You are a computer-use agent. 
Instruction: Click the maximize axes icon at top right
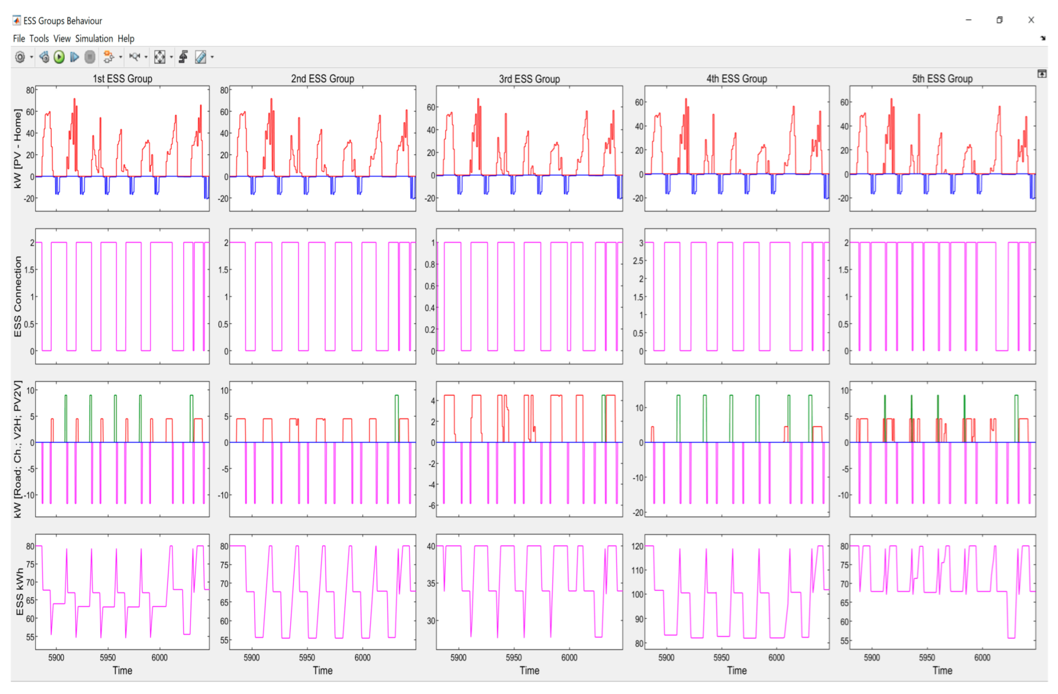1042,74
